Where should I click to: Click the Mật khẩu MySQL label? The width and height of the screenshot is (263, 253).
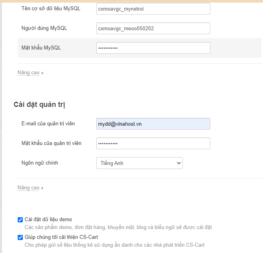(x=41, y=48)
